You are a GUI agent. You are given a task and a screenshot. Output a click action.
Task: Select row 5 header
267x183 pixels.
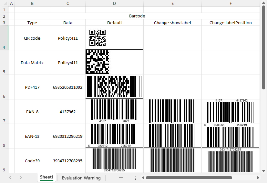(x=4, y=63)
